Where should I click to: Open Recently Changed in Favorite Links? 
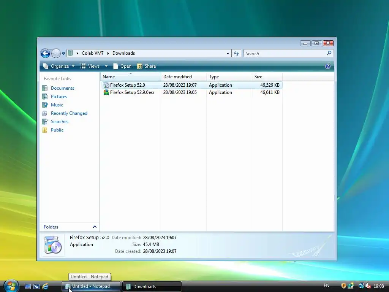[x=69, y=113]
